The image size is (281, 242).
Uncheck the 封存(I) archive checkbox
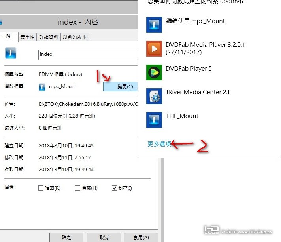coord(114,188)
